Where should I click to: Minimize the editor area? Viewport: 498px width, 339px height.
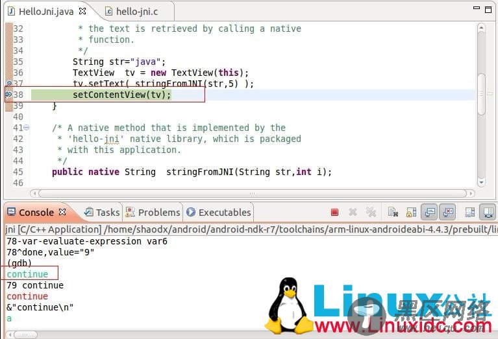click(x=477, y=8)
